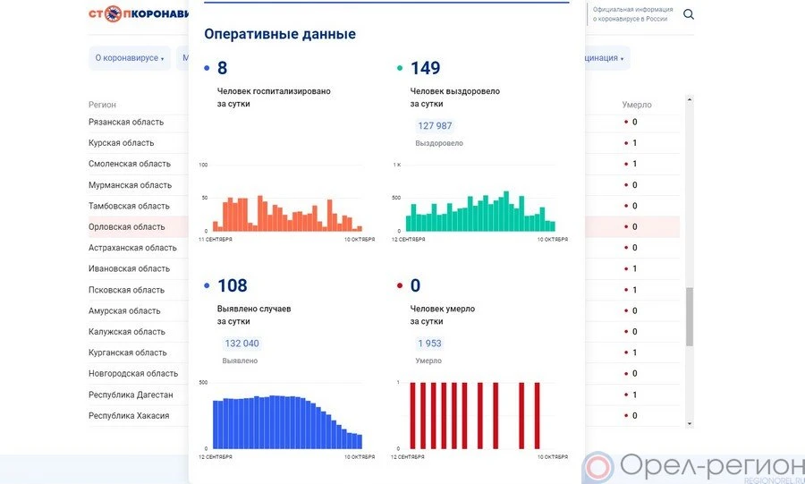Click the blue detected cases bar chart
Viewport: 805px width, 484px height.
286,422
